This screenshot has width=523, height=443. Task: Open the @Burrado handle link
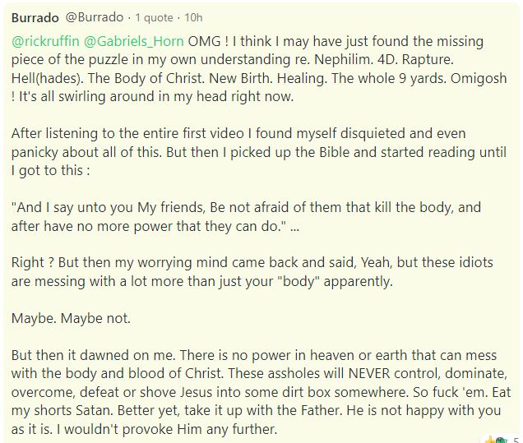[x=95, y=17]
